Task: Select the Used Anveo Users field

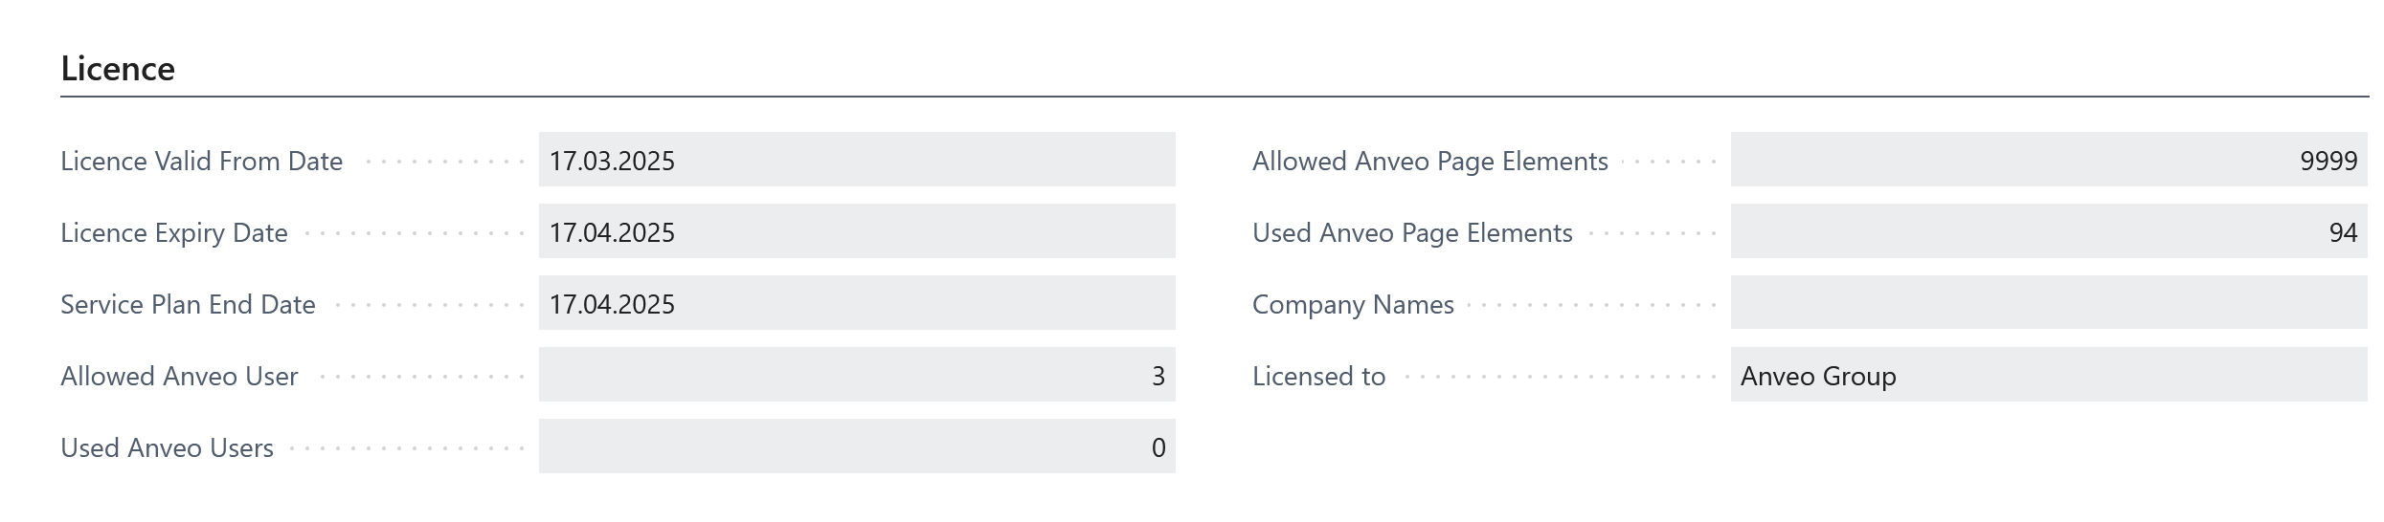Action: [x=857, y=446]
